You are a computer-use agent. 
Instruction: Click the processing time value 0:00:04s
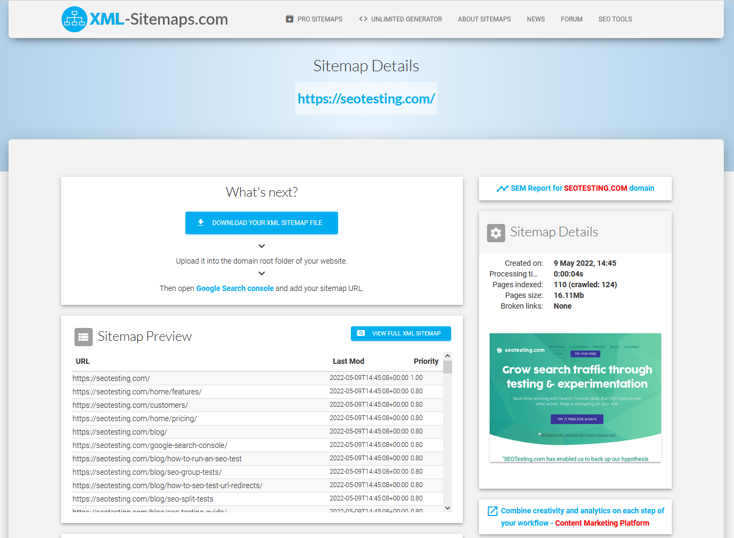coord(568,274)
